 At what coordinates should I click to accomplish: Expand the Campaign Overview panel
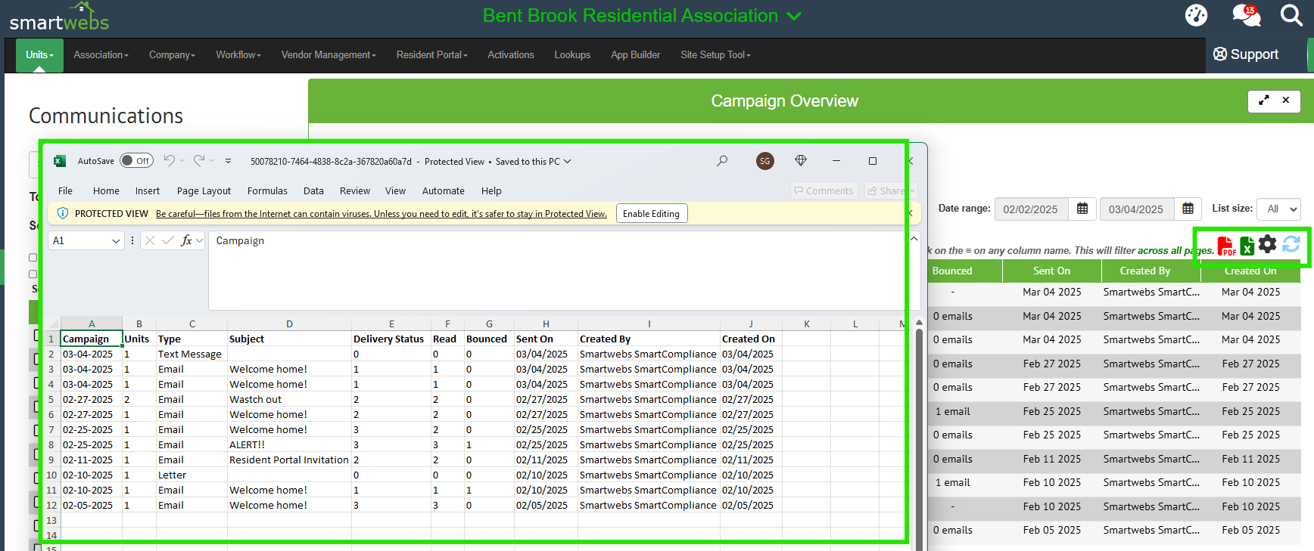tap(1263, 101)
